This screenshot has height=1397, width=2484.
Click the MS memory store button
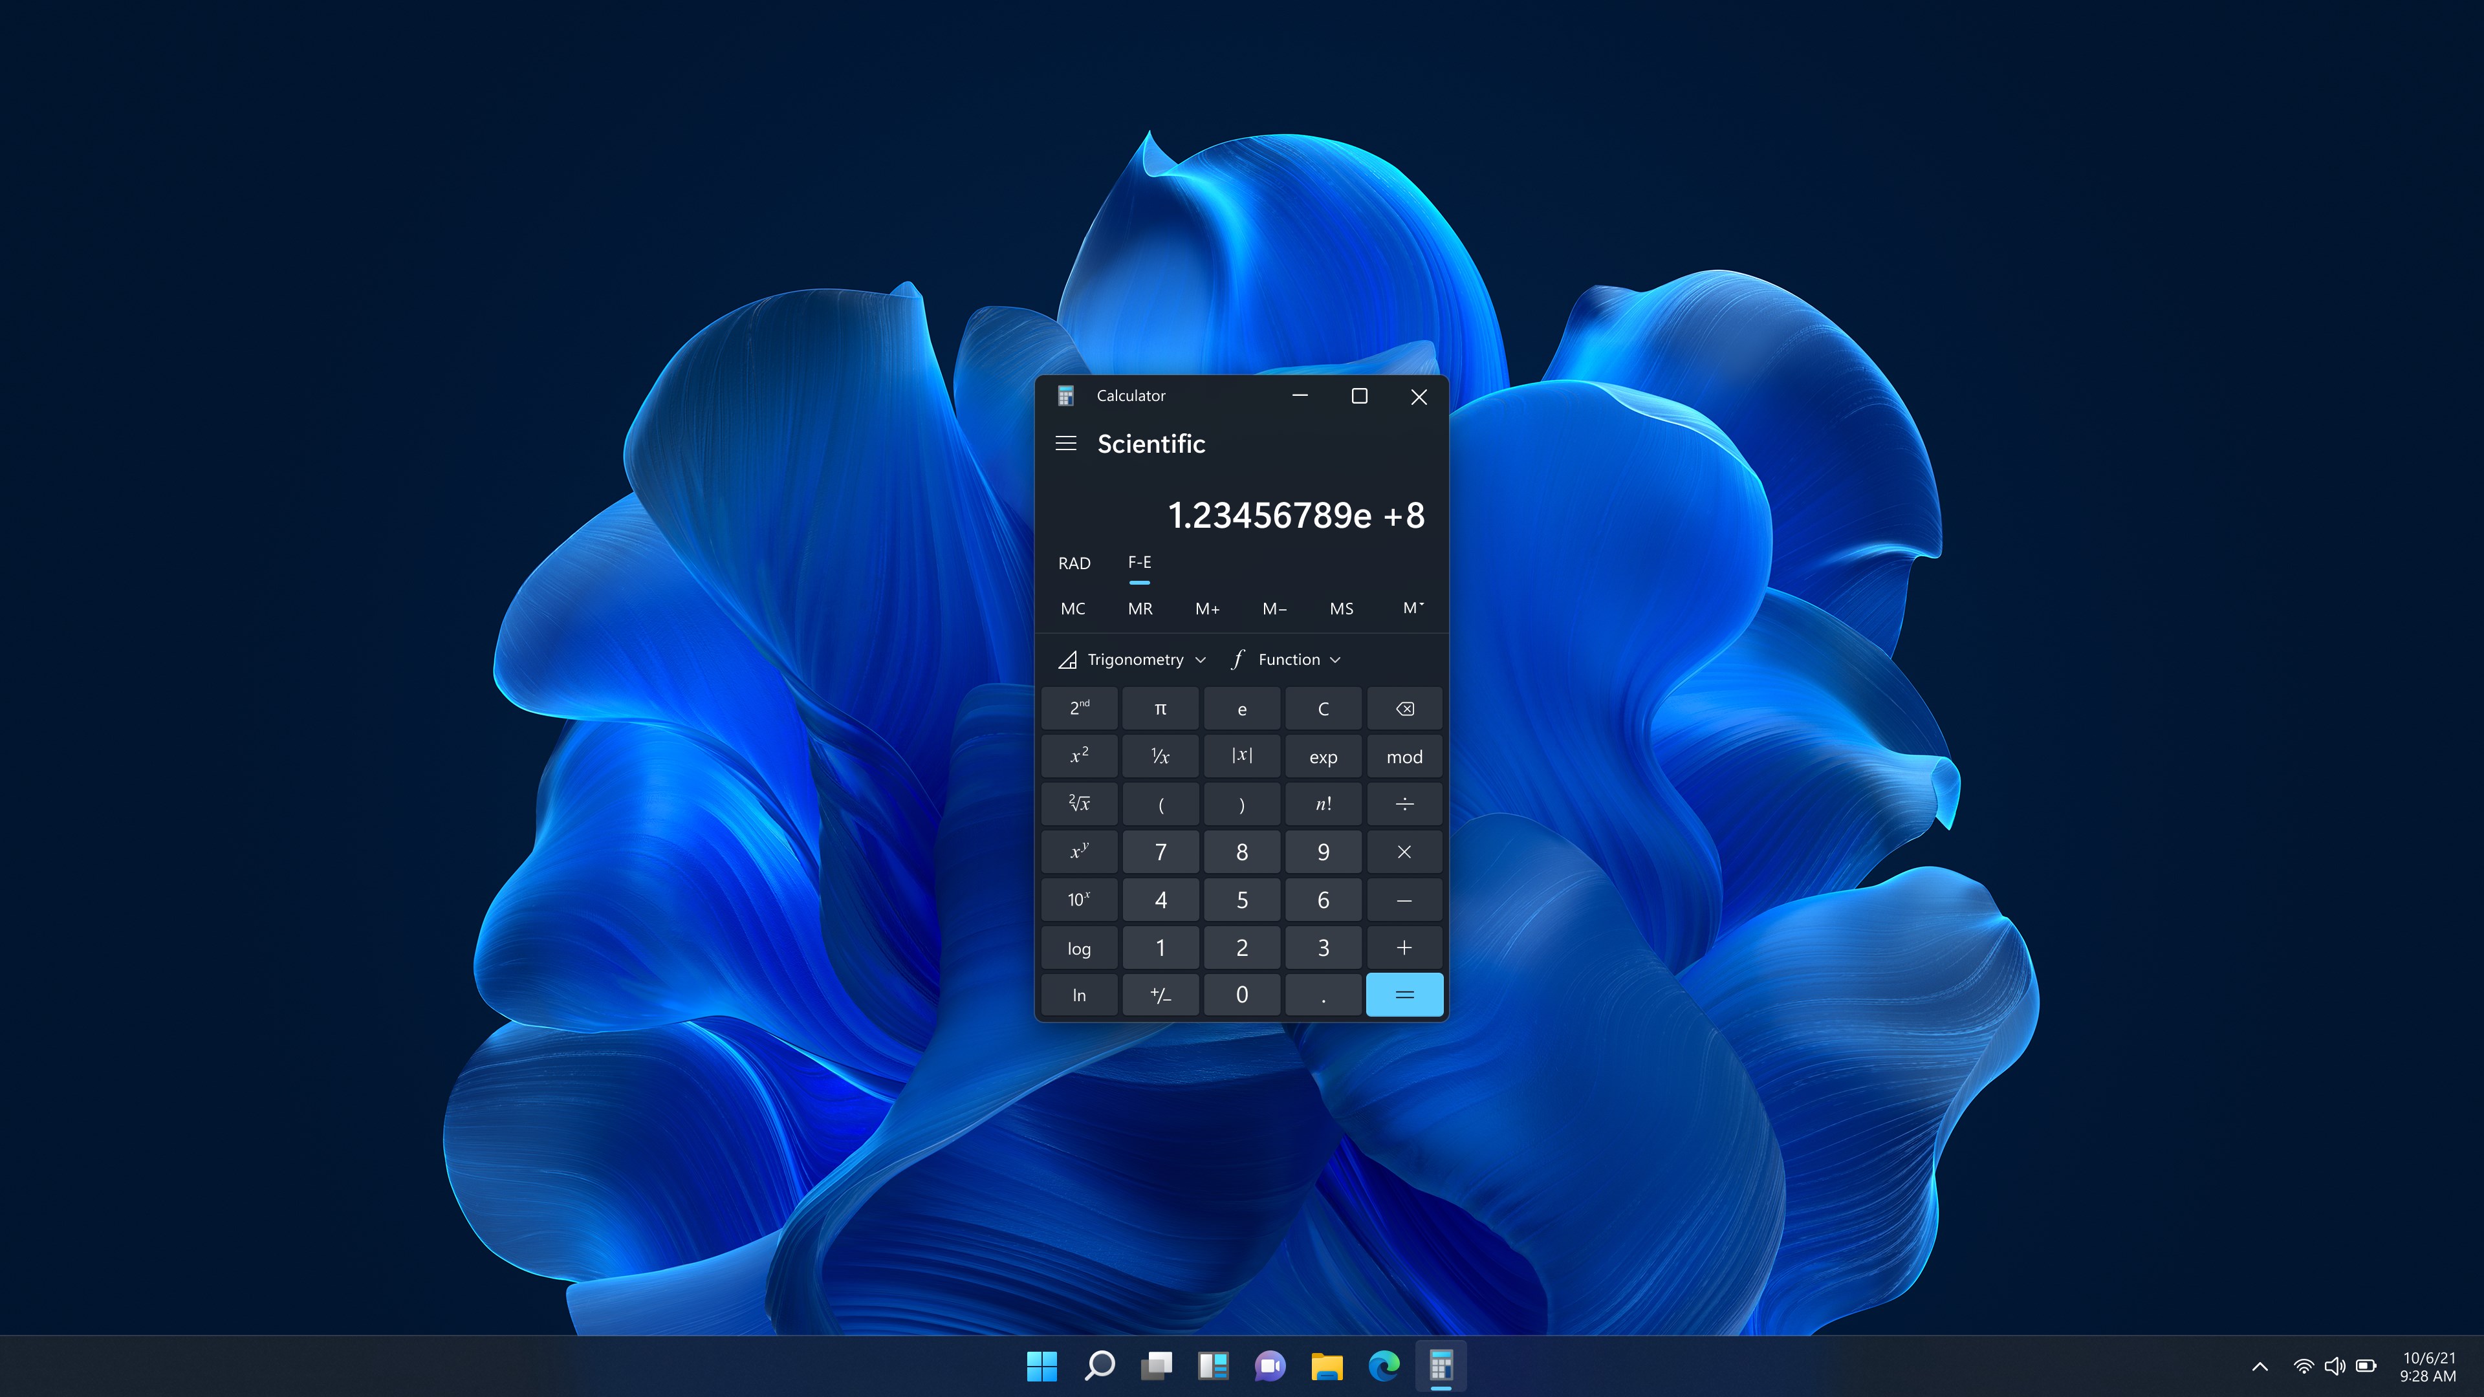[1342, 607]
